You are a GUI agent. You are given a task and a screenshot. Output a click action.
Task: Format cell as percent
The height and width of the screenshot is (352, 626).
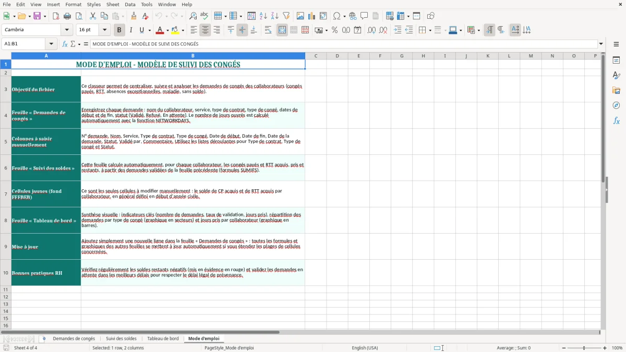335,30
